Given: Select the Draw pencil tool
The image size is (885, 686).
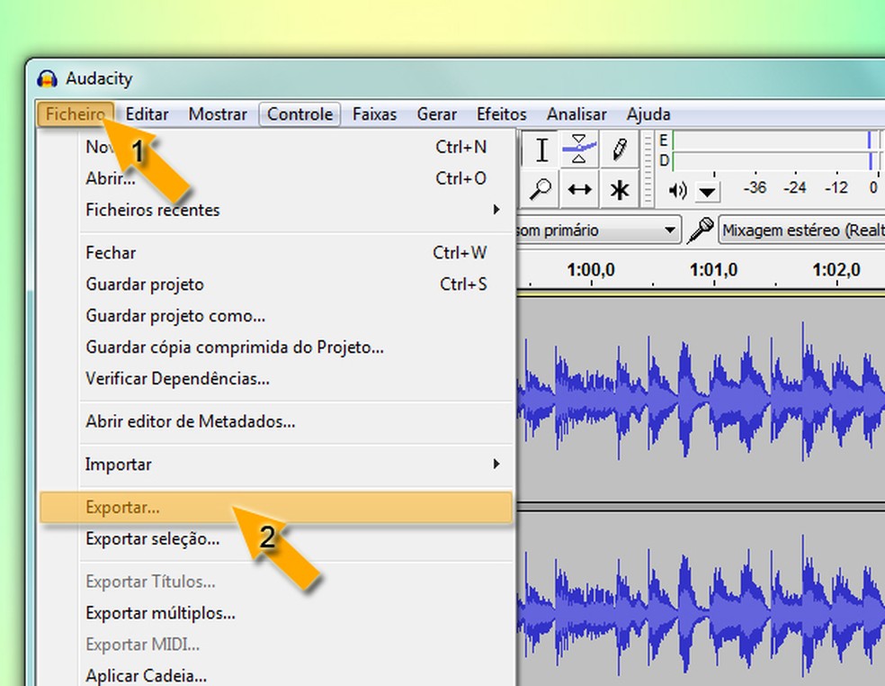Looking at the screenshot, I should pyautogui.click(x=619, y=149).
